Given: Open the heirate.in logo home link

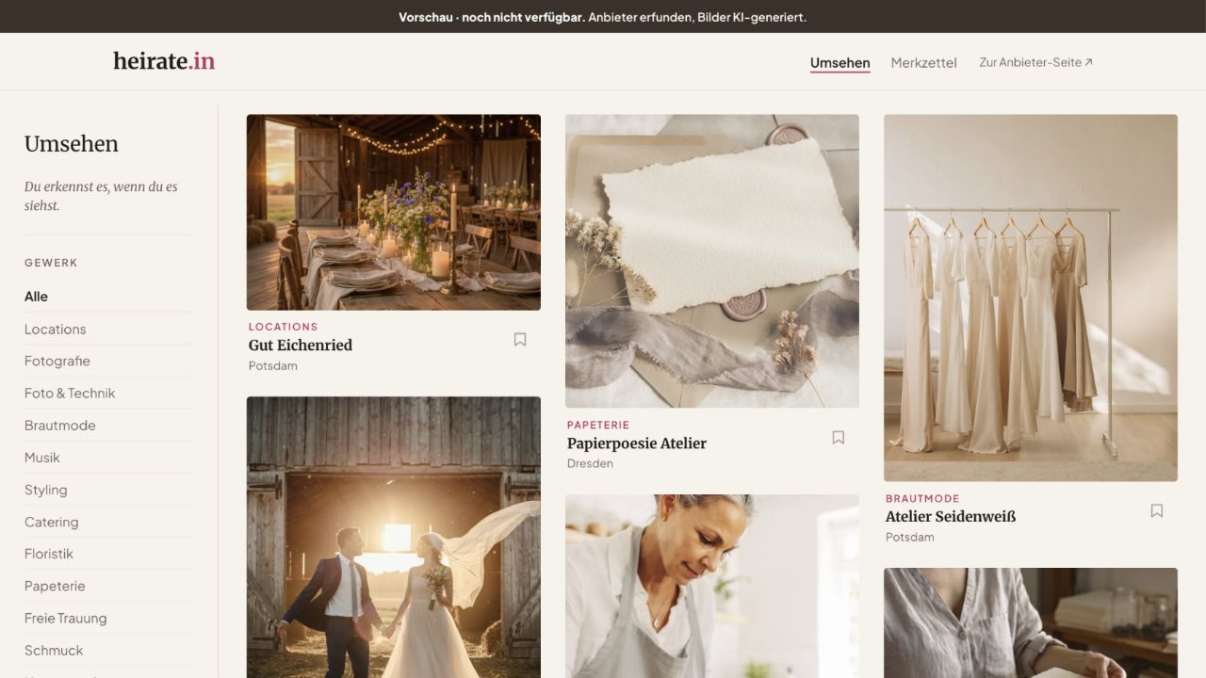Looking at the screenshot, I should [x=164, y=61].
